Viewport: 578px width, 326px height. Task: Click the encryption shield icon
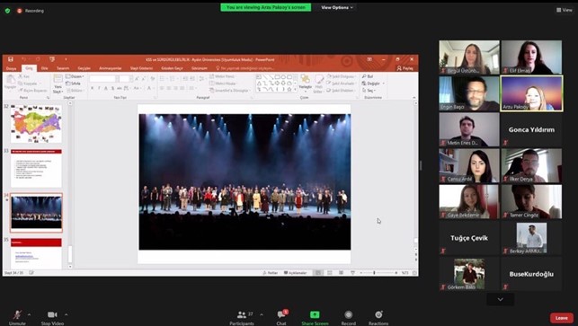click(x=8, y=11)
